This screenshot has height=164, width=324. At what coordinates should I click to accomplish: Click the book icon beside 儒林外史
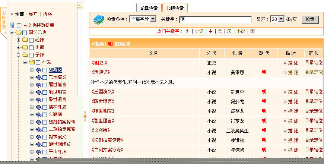39,107
